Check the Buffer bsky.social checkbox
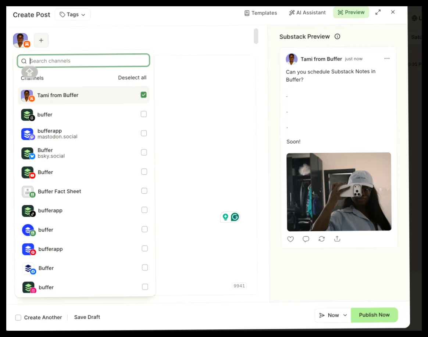Screen dimensions: 428x337 [x=144, y=152]
